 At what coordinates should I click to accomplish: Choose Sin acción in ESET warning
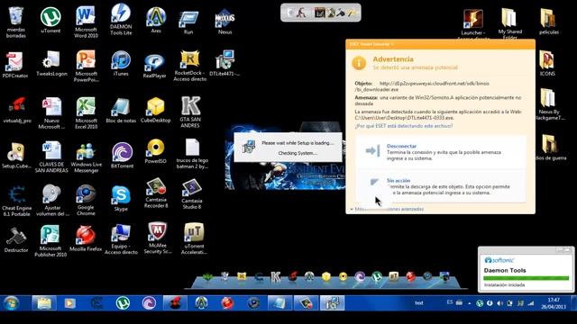pos(441,186)
